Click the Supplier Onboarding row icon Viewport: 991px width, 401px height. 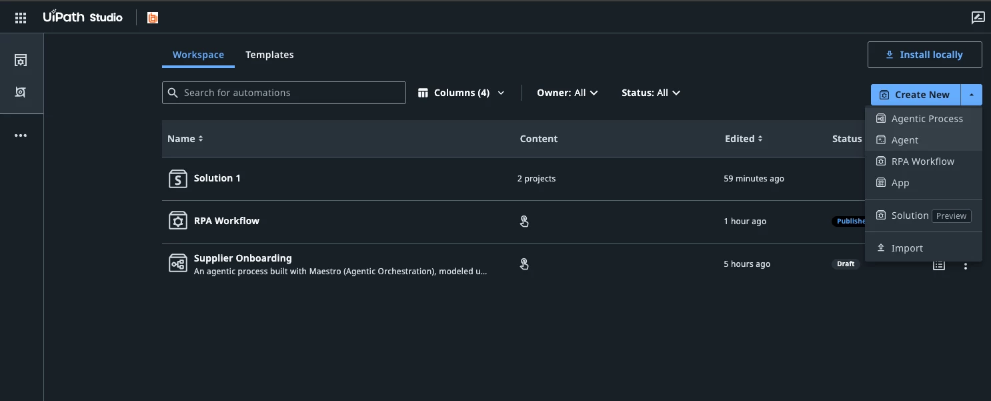coord(177,264)
